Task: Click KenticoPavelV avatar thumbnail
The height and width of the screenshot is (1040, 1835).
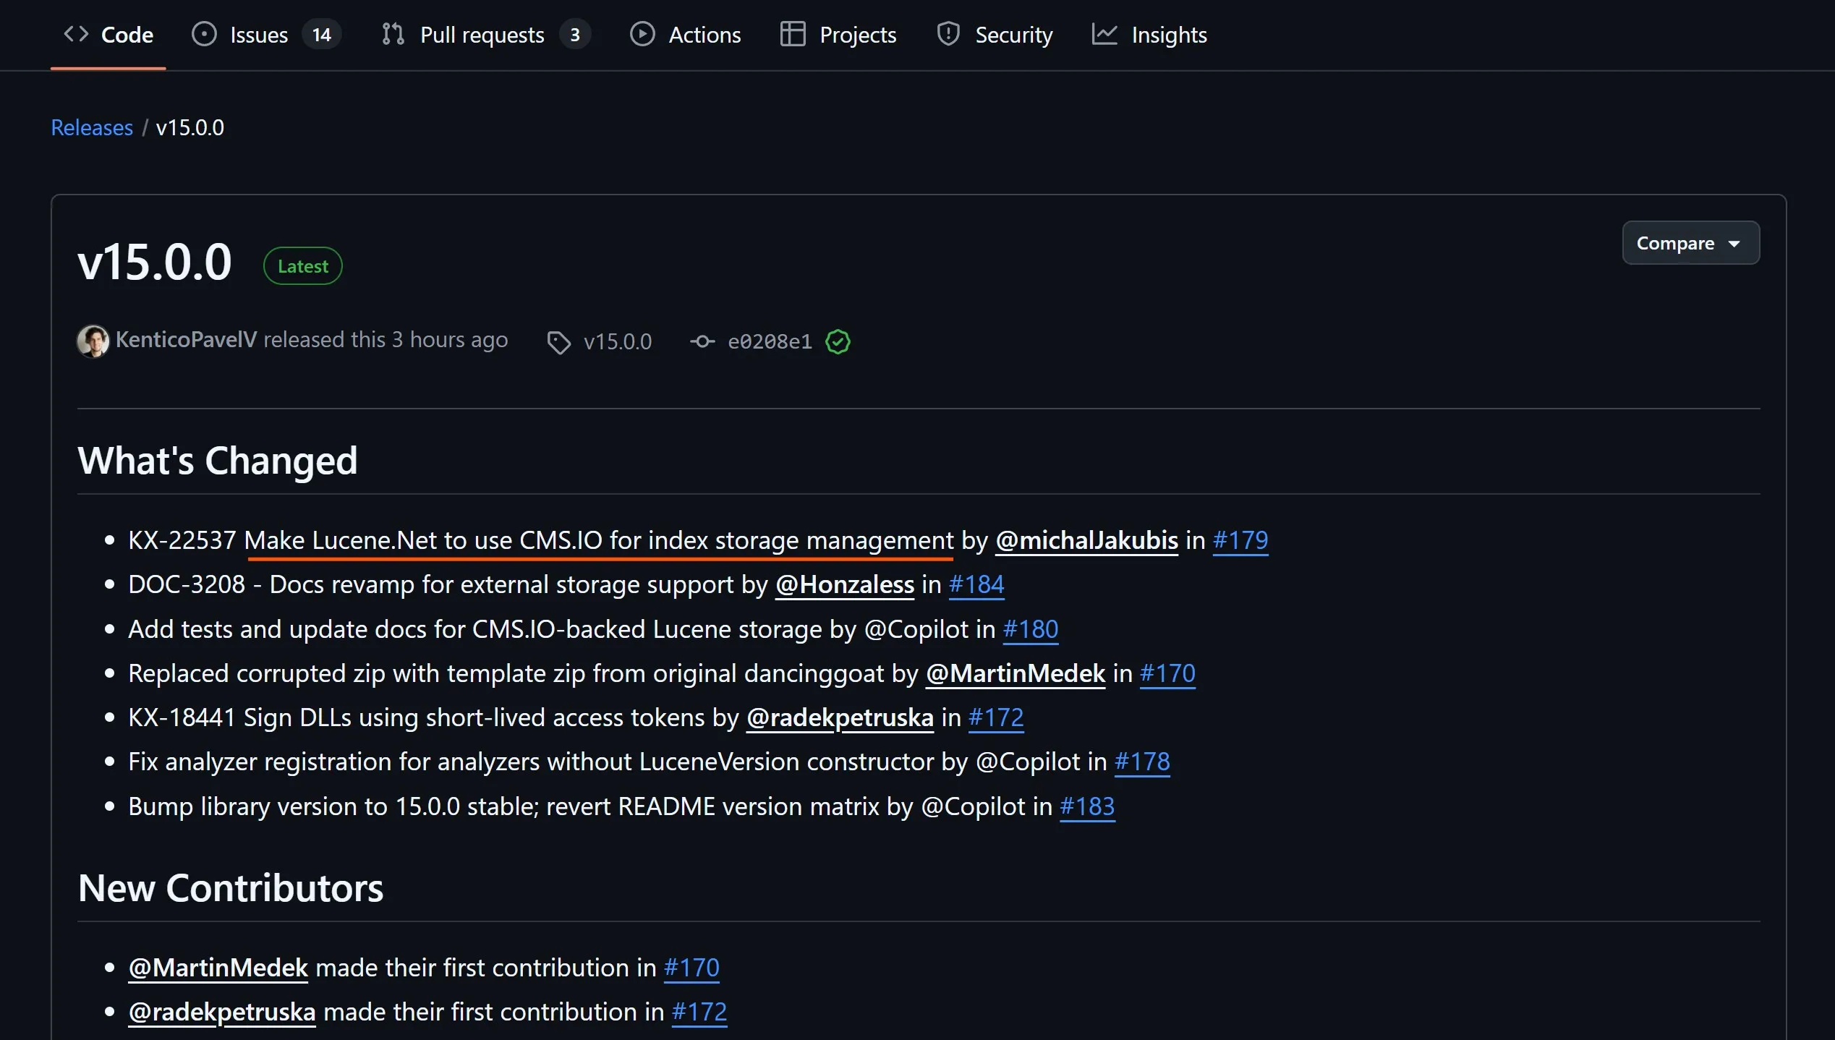Action: coord(93,341)
